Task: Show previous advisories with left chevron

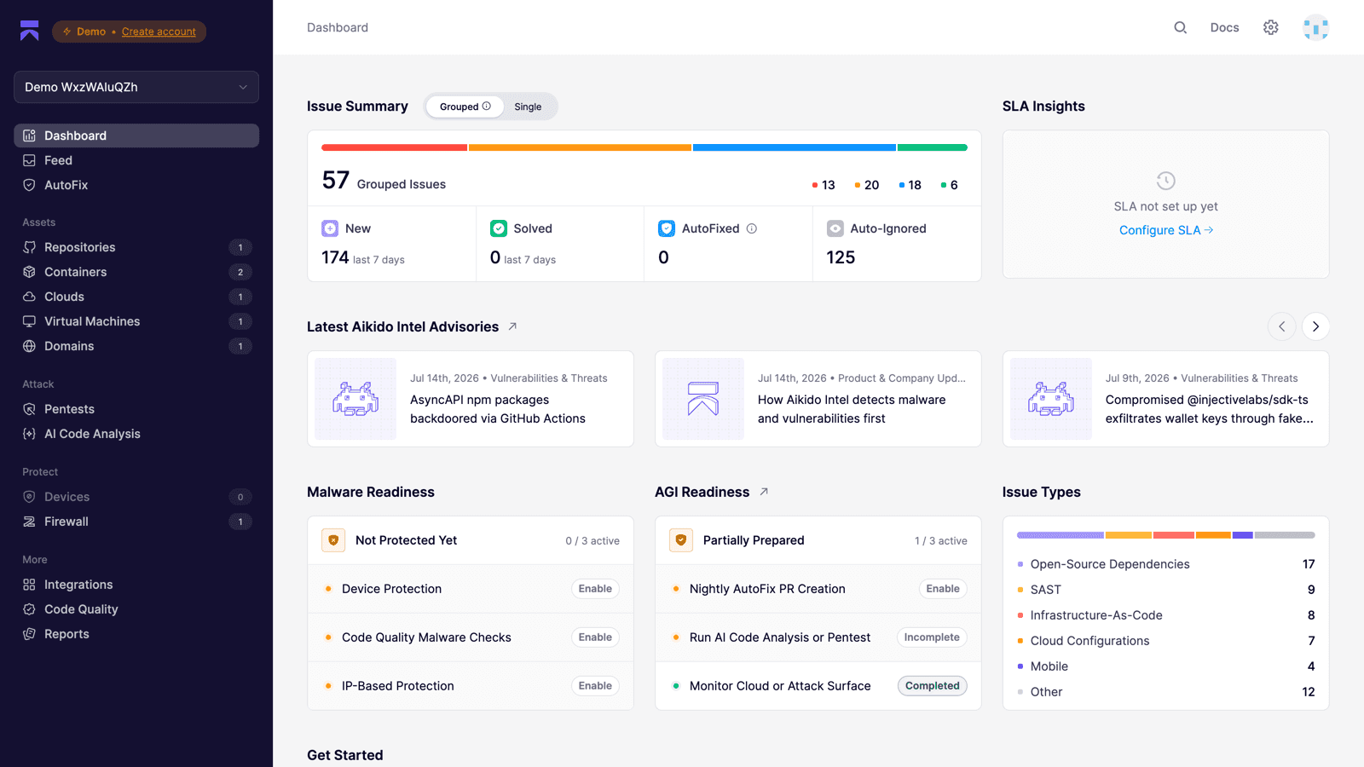Action: 1281,326
